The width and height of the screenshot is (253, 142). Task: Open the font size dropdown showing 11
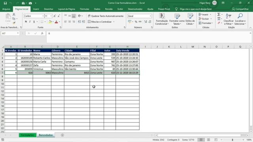tap(51, 16)
